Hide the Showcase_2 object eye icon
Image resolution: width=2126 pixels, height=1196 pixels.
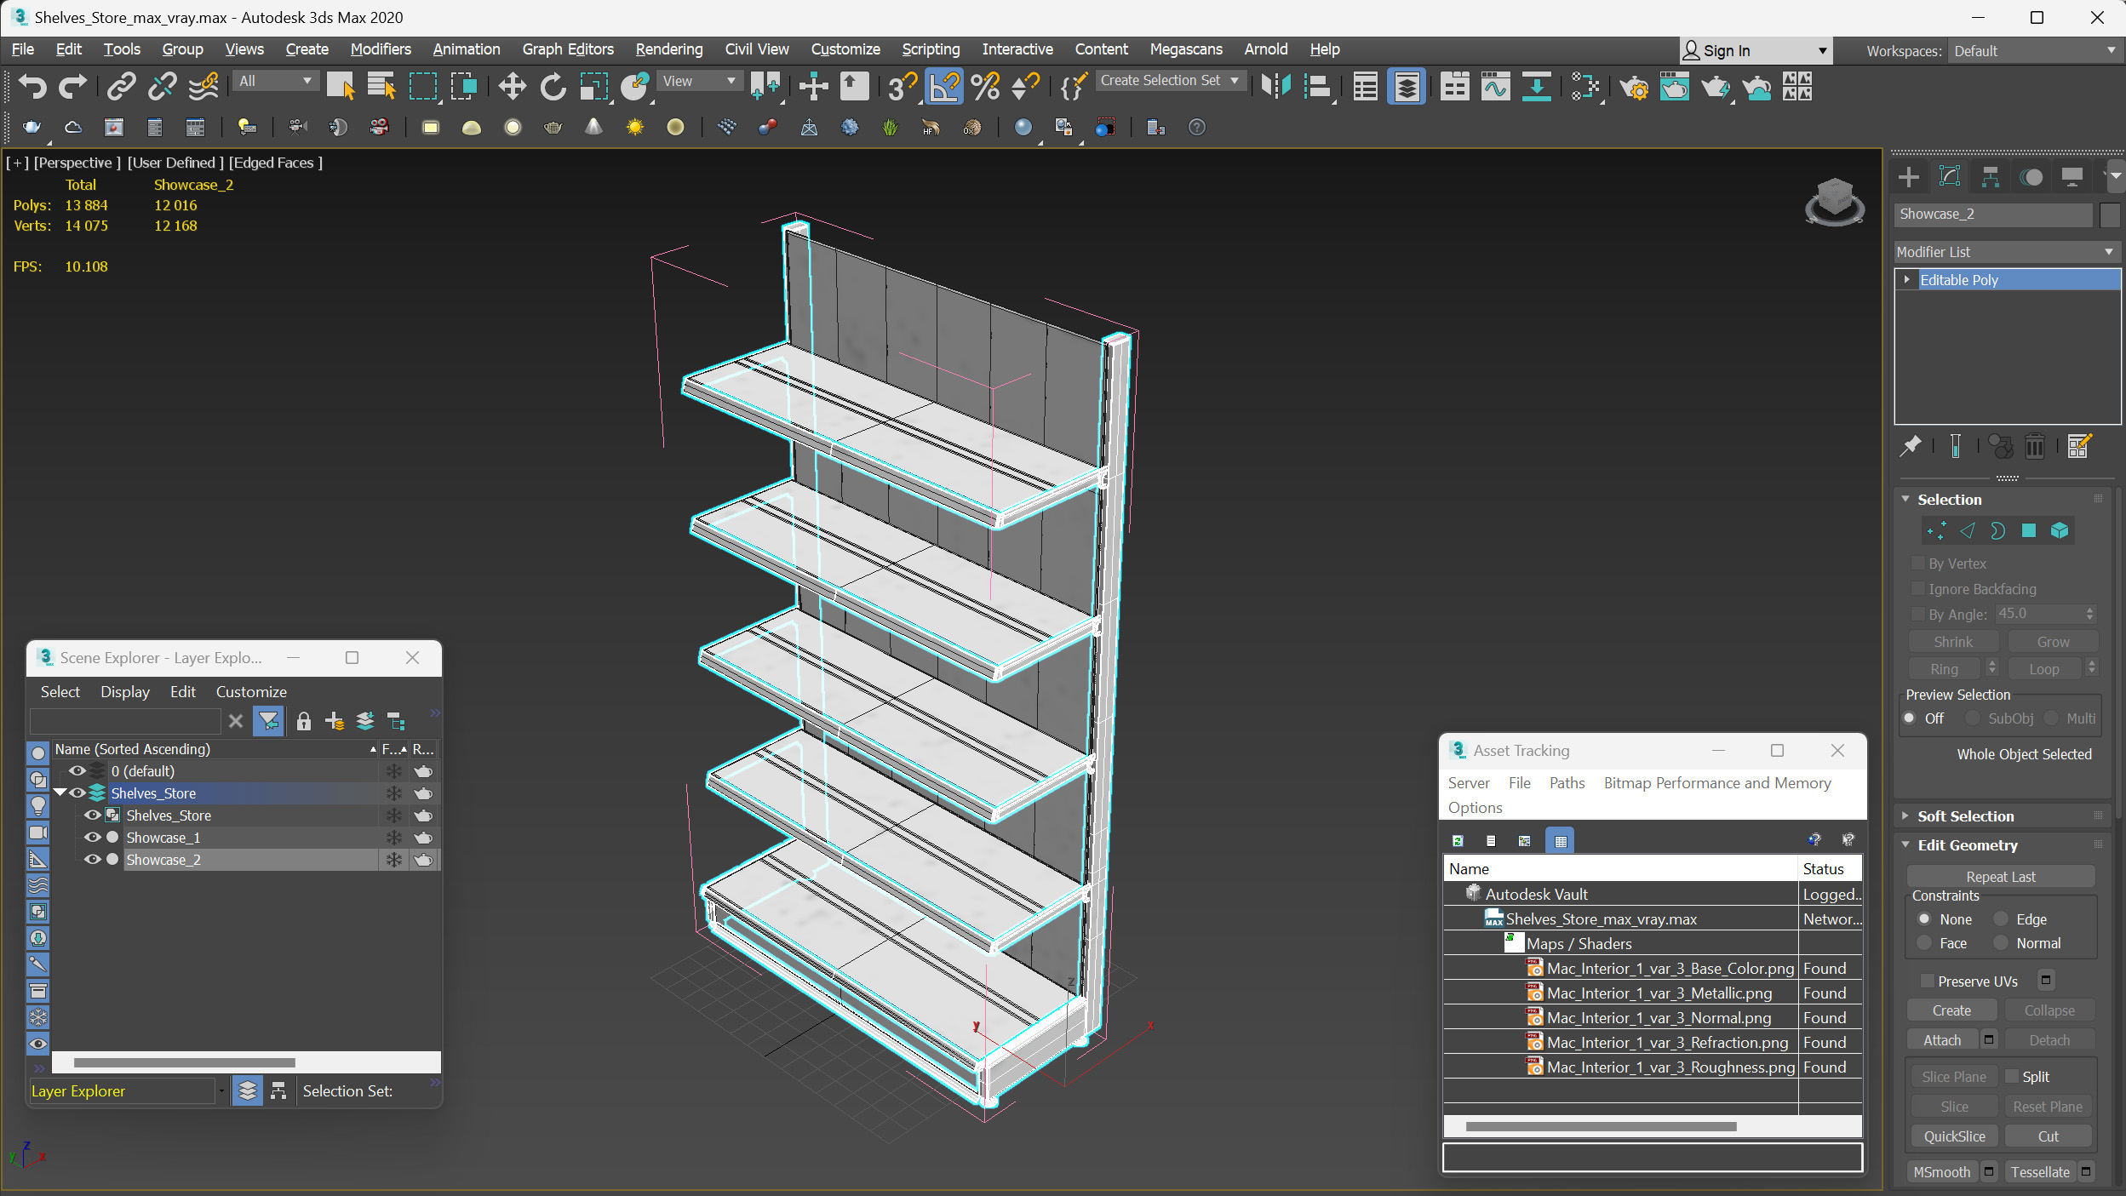(x=92, y=860)
